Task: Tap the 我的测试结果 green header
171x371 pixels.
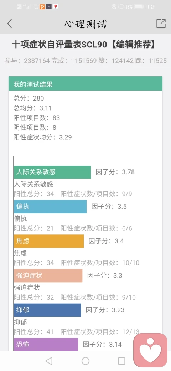Action: click(x=85, y=83)
